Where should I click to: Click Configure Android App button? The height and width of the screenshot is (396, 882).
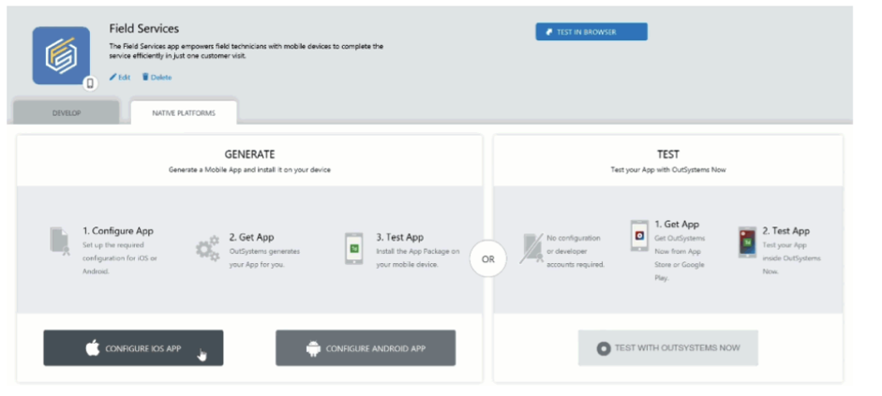pyautogui.click(x=365, y=348)
